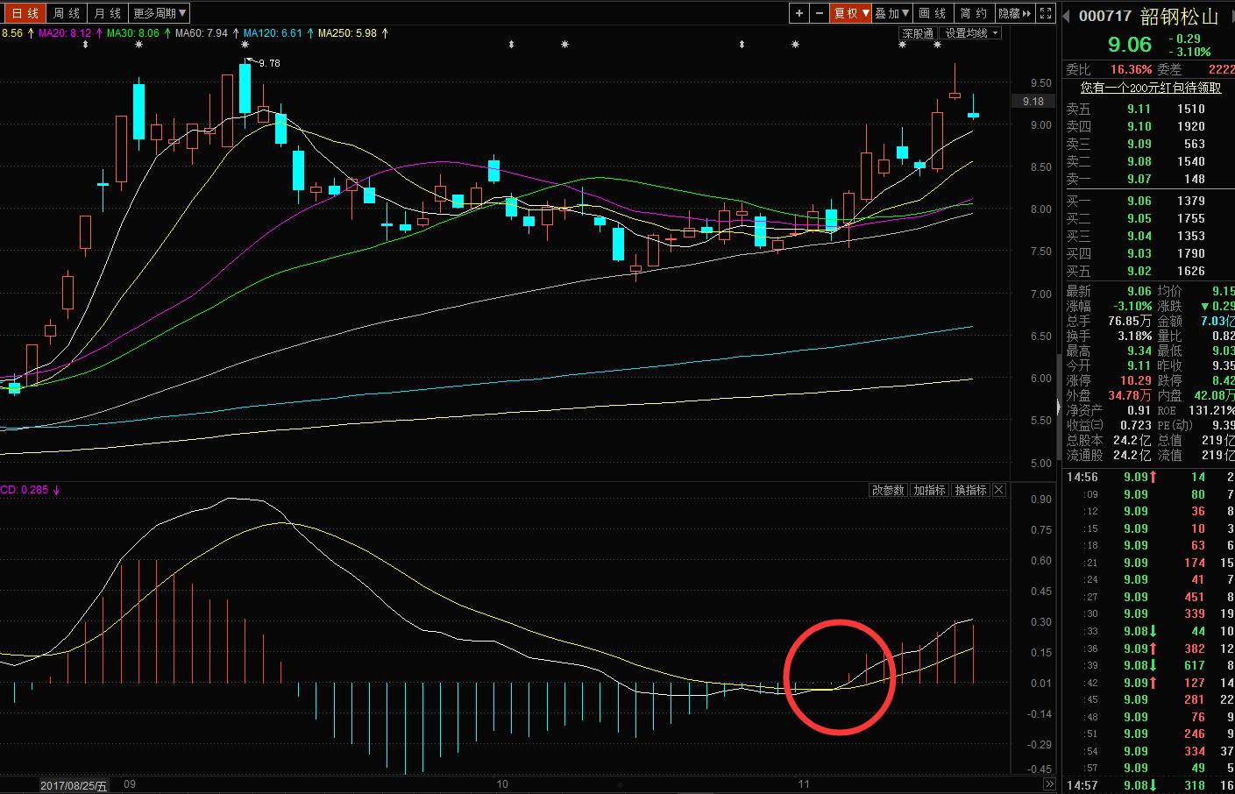Click the 14:56 tick trade row
The image size is (1235, 794).
tap(1149, 477)
